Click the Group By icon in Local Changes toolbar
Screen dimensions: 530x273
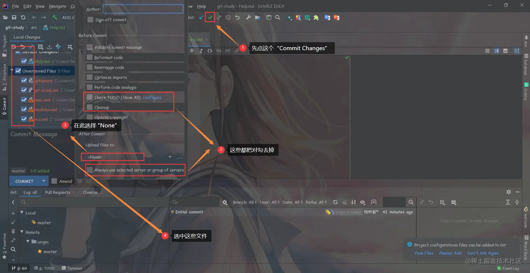click(70, 47)
